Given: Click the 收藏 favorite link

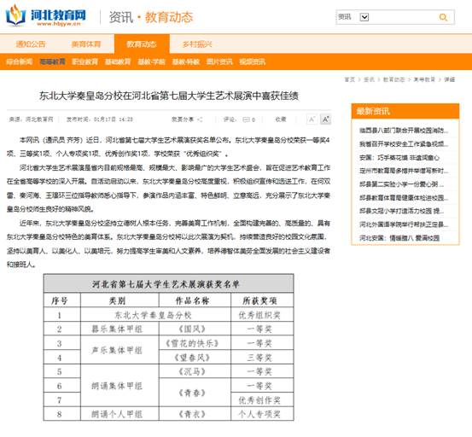Looking at the screenshot, I should click(281, 119).
